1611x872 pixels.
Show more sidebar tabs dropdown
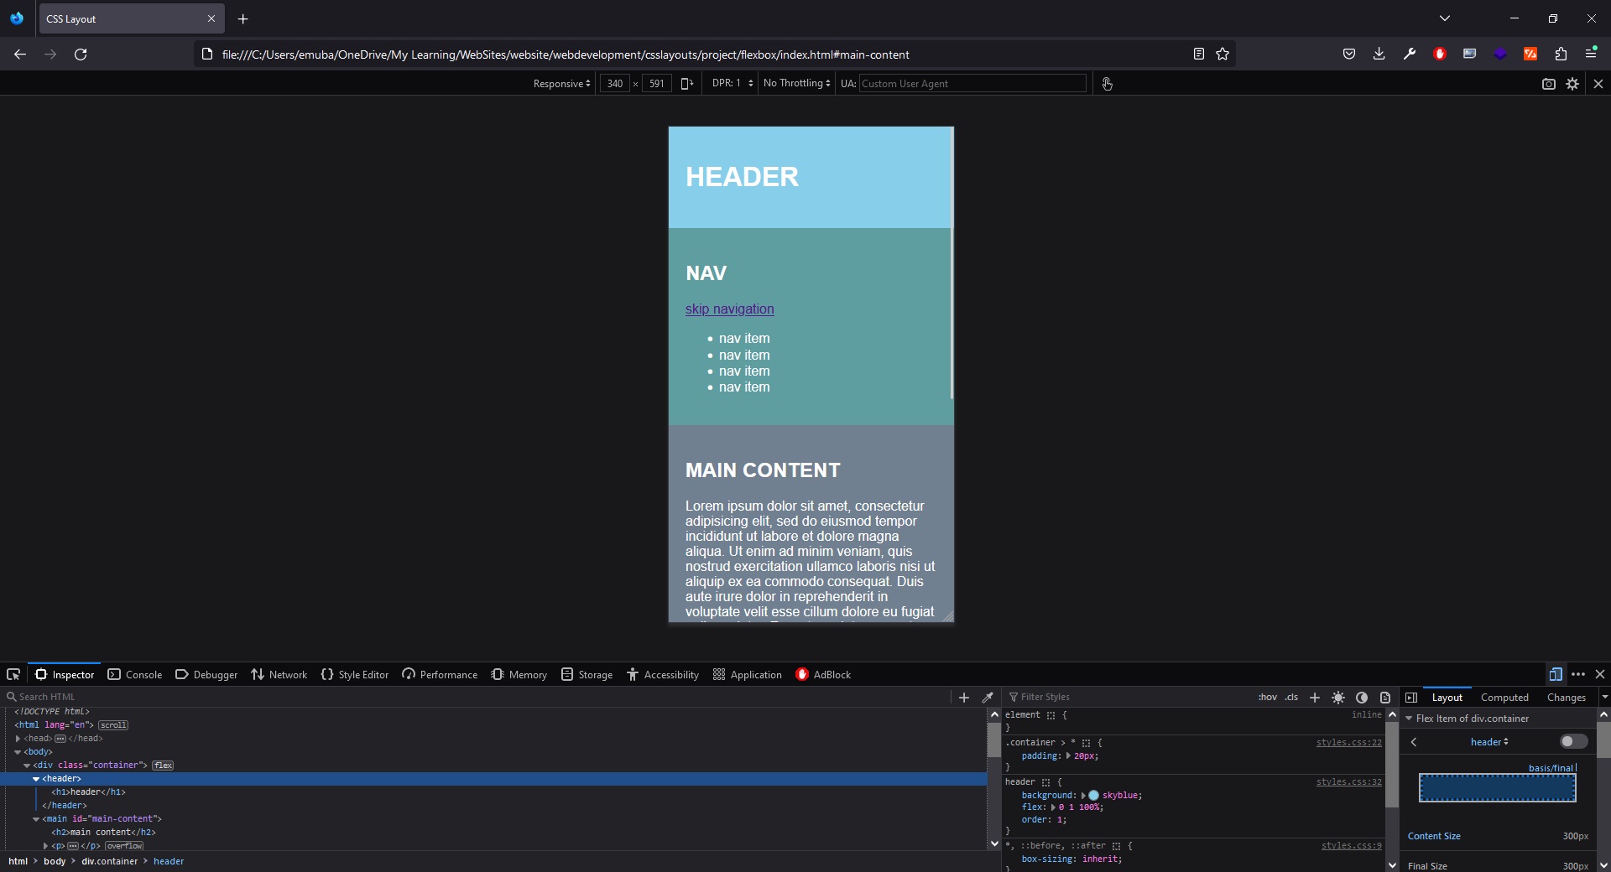[1604, 698]
